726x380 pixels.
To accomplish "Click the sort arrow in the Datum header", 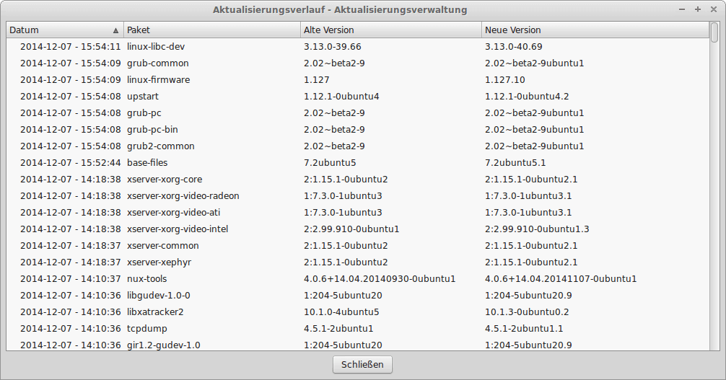I will click(x=115, y=30).
